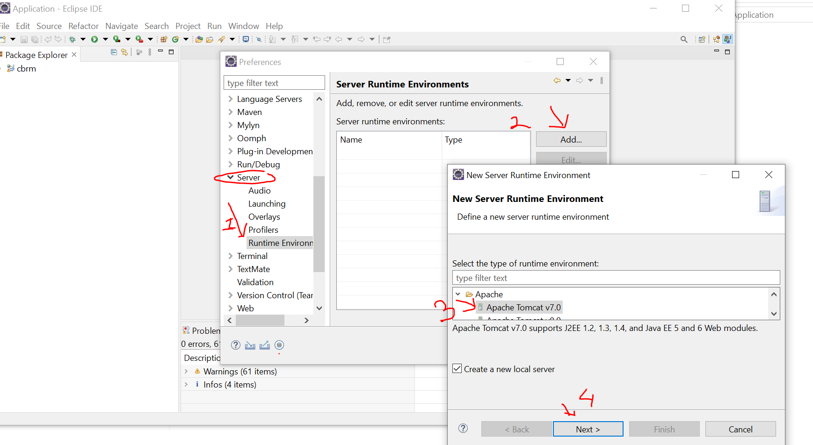Expand the Infos (4 items) row
This screenshot has width=813, height=445.
186,384
